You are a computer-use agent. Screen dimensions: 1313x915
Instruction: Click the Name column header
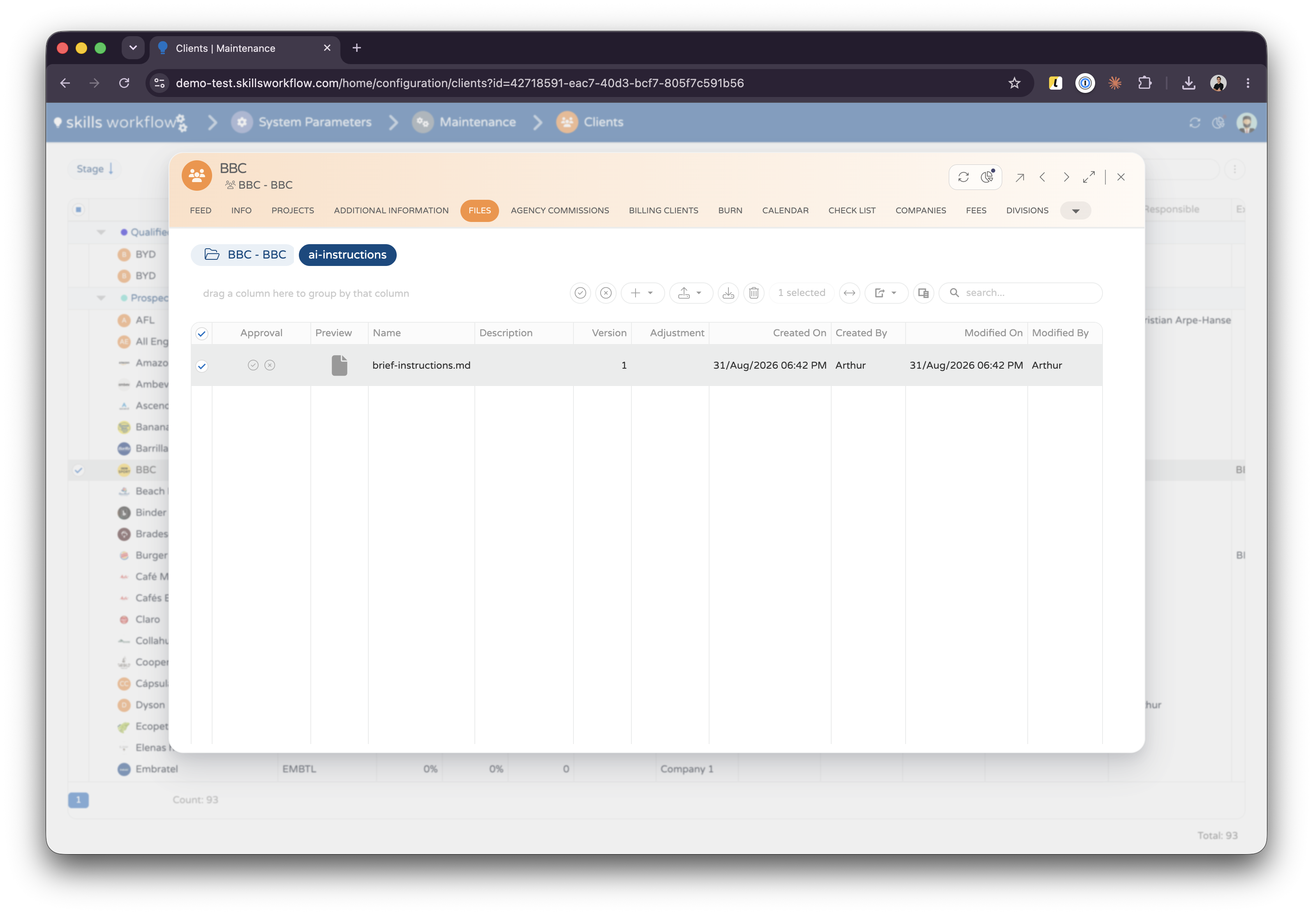coord(421,333)
